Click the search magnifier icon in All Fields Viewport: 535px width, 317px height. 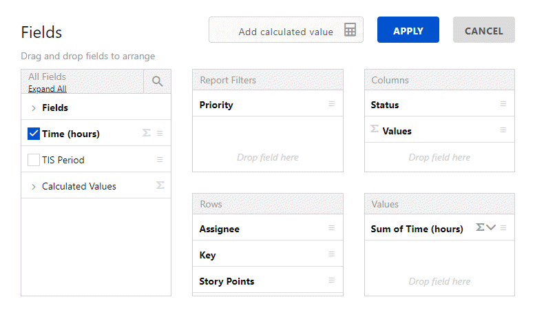[x=157, y=81]
